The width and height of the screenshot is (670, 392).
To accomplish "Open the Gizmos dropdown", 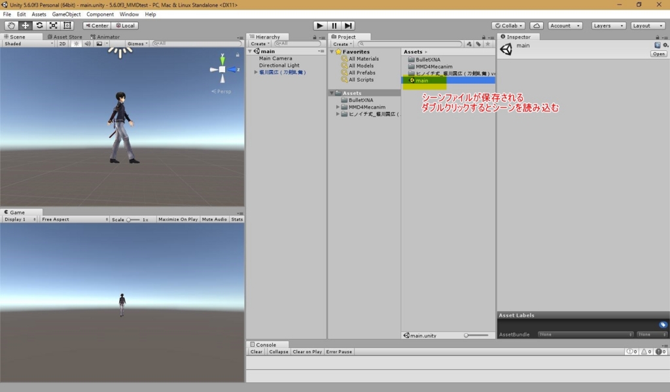I will click(x=137, y=44).
